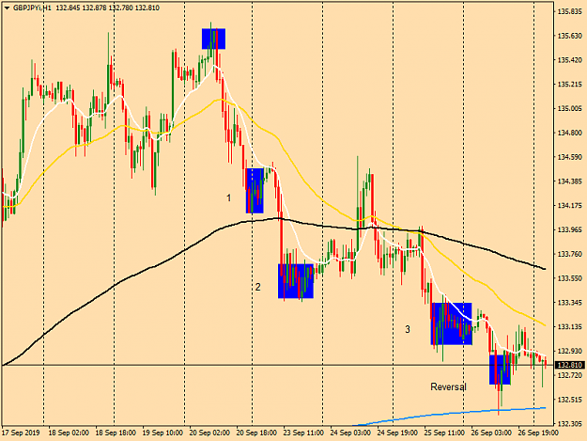Click the 135.835 price axis label
This screenshot has width=587, height=441.
pos(570,11)
